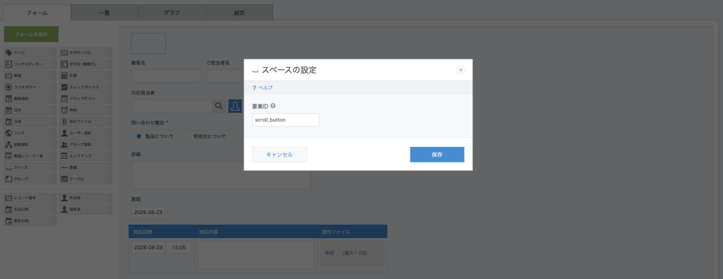Click the 要素ID input with scroll_button
Screen dimensions: 723x279
click(x=286, y=120)
